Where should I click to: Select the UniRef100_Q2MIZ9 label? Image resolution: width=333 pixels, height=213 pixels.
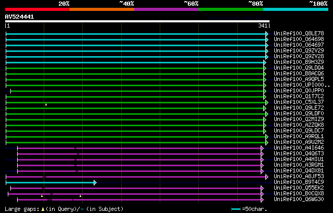(x=299, y=119)
